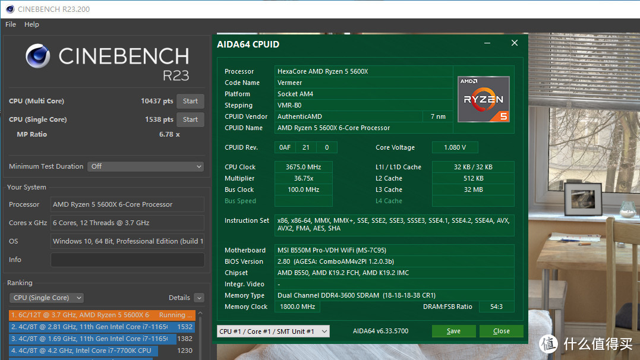
Task: Select ranking entry Intel Core i7-7700K
Action: pos(102,350)
